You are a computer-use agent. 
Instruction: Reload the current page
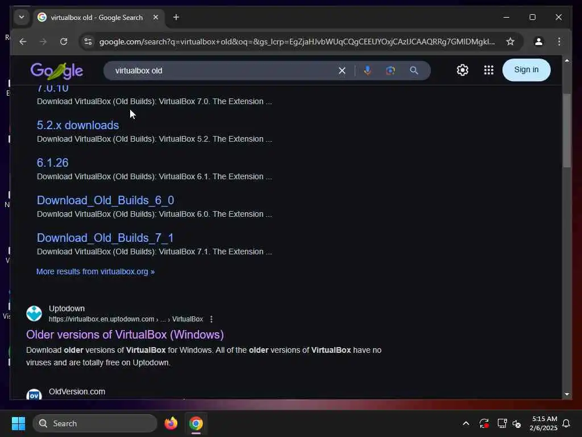pyautogui.click(x=64, y=42)
